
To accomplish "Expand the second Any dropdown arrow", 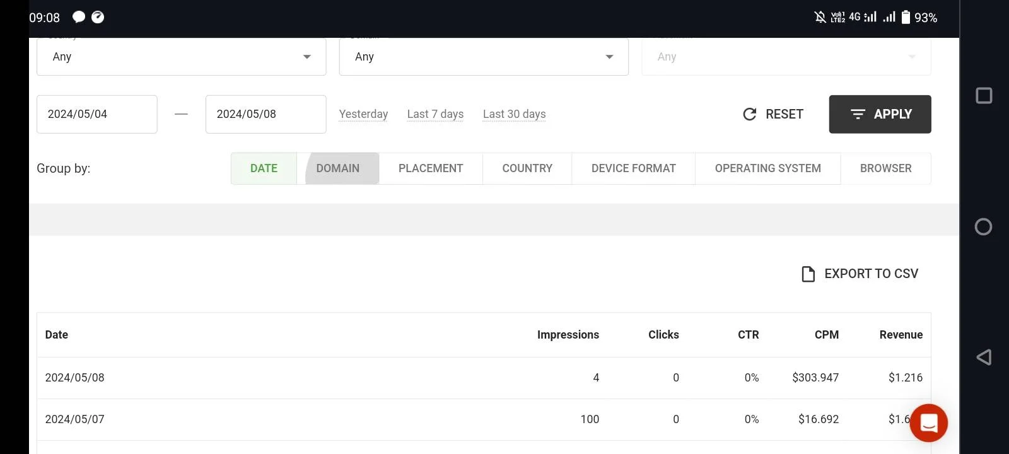I will click(x=609, y=57).
